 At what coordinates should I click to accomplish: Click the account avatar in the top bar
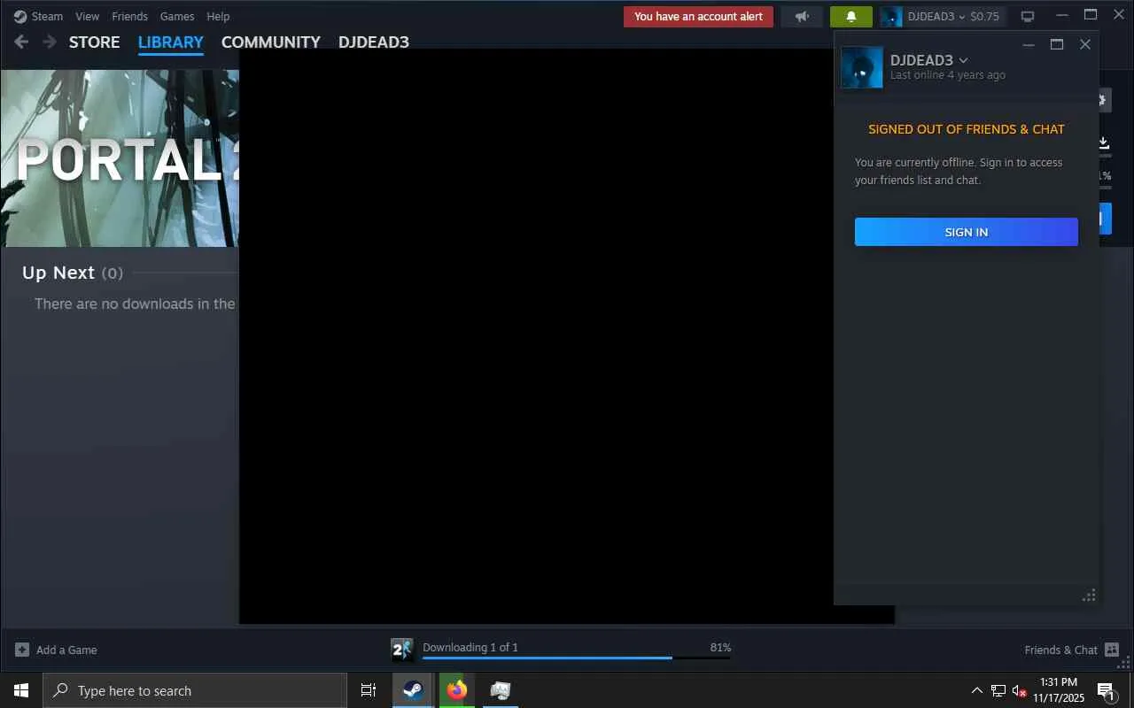pos(891,17)
